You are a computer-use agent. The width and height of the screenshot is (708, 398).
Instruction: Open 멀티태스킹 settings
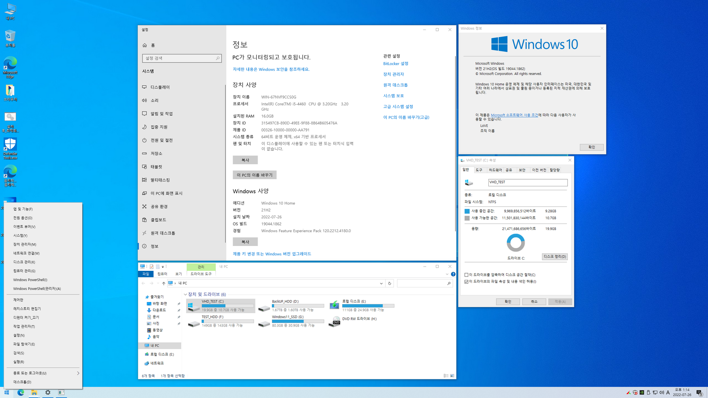pos(182,180)
